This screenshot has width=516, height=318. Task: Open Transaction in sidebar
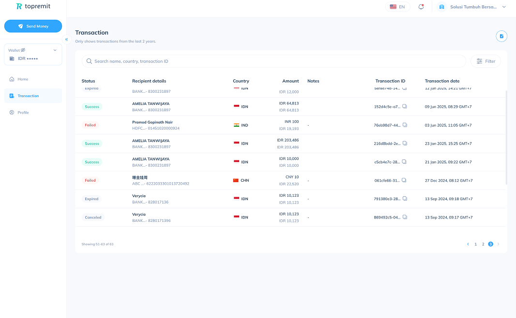[x=33, y=96]
